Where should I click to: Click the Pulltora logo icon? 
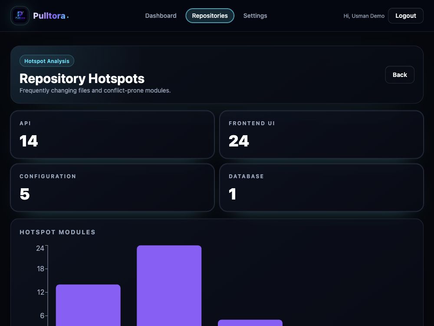click(x=20, y=16)
